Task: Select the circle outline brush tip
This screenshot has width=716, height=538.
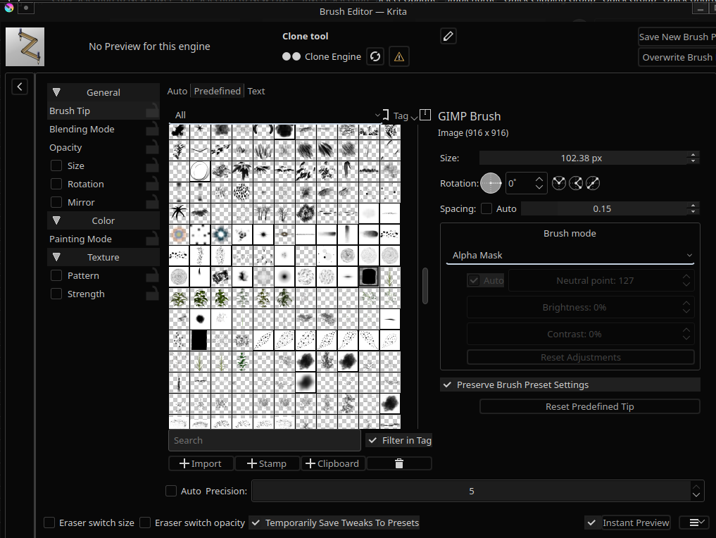Action: 199,171
